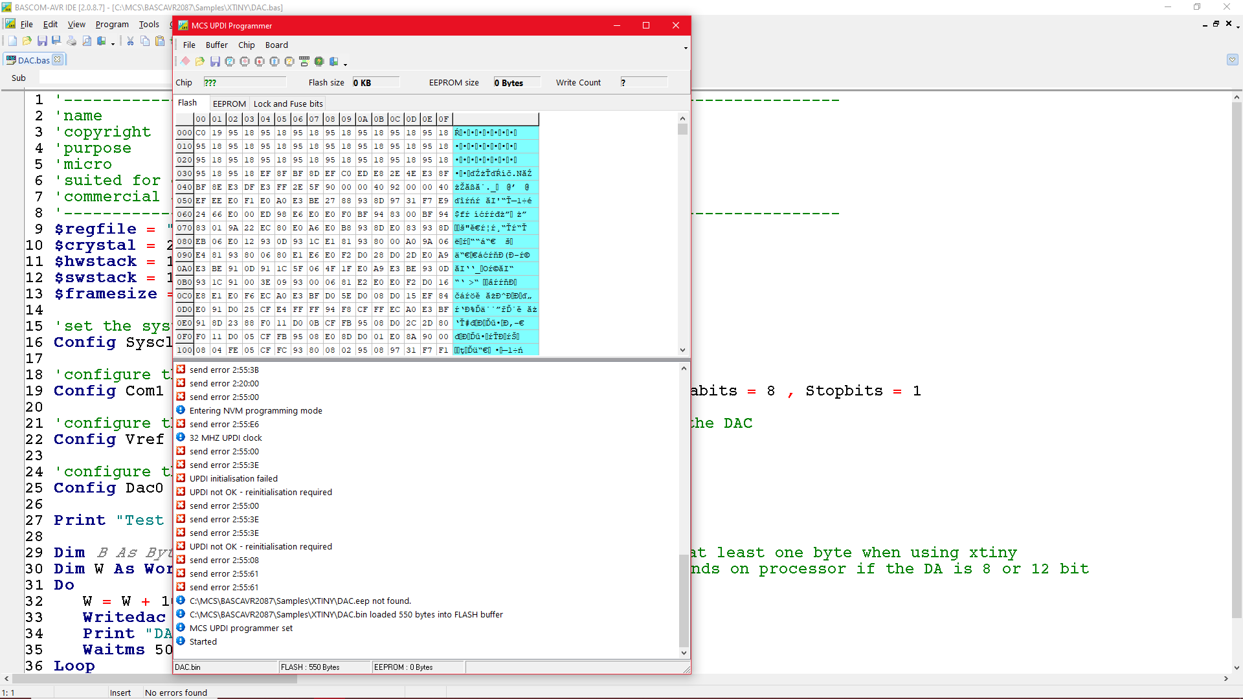The image size is (1243, 699).
Task: Open print preview in IDE toolbar
Action: pyautogui.click(x=87, y=41)
